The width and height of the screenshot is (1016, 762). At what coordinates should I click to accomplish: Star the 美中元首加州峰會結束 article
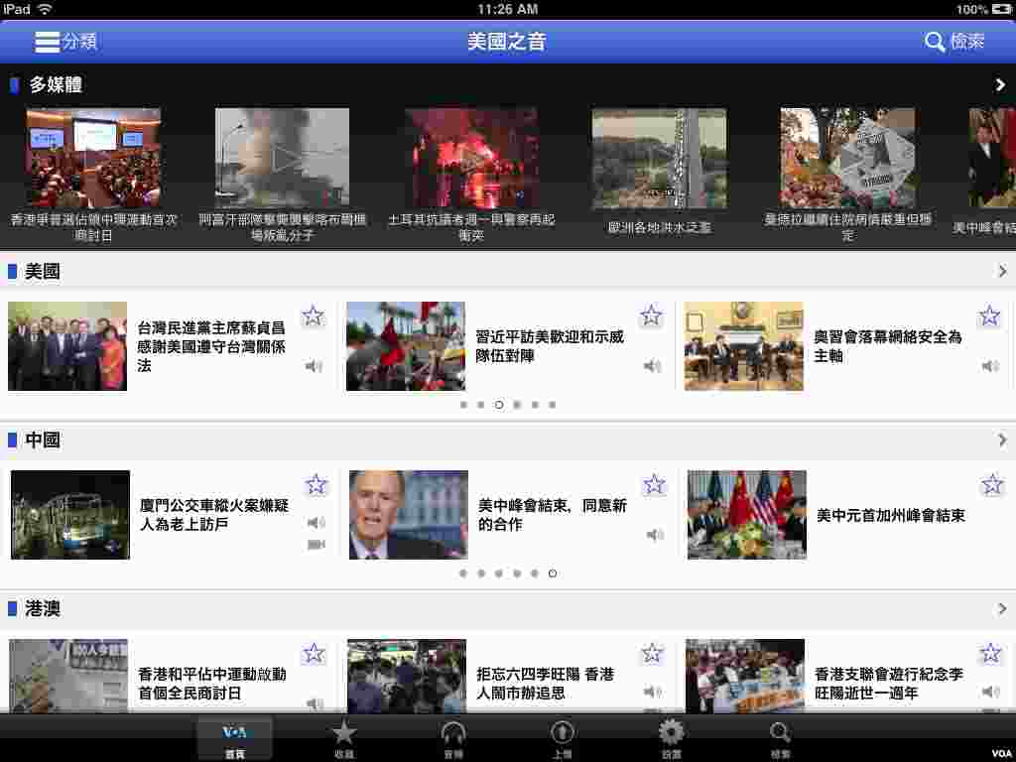point(992,484)
